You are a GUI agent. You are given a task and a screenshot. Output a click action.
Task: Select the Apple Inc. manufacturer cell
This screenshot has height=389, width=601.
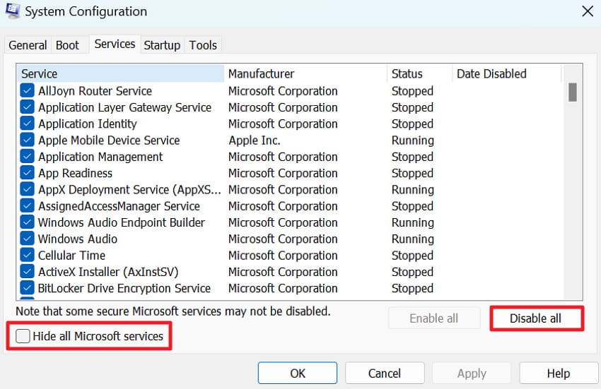tap(255, 140)
